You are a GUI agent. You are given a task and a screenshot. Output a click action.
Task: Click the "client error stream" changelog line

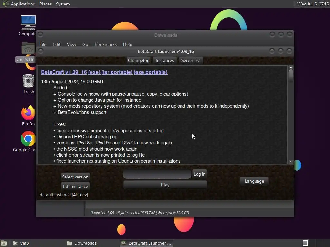(x=99, y=155)
